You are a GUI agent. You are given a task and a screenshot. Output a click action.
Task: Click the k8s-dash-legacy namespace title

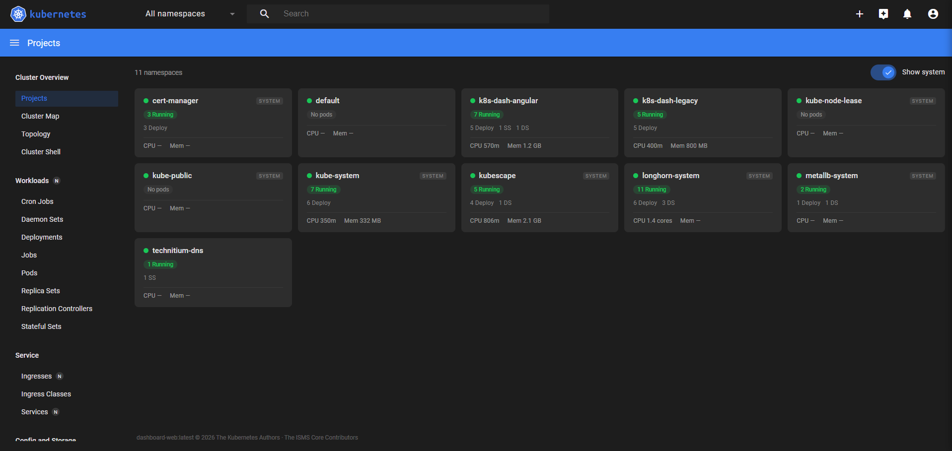point(670,101)
